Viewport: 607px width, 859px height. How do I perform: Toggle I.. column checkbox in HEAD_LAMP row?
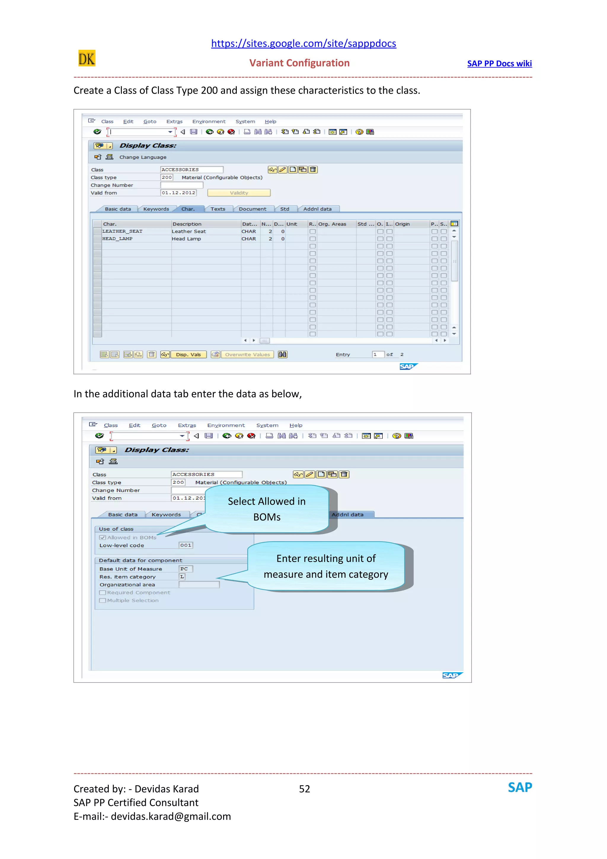click(389, 239)
